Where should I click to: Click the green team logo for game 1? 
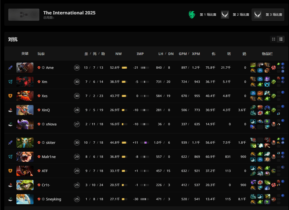192,15
